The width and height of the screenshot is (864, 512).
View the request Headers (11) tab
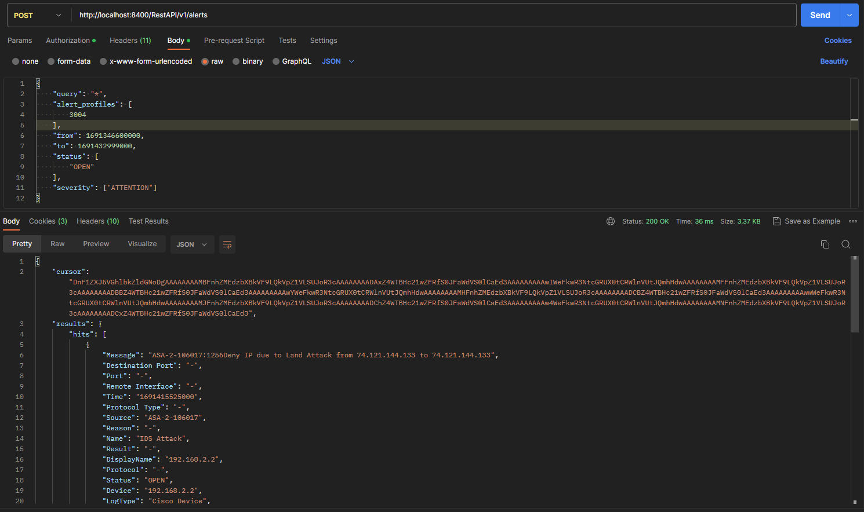(x=130, y=41)
